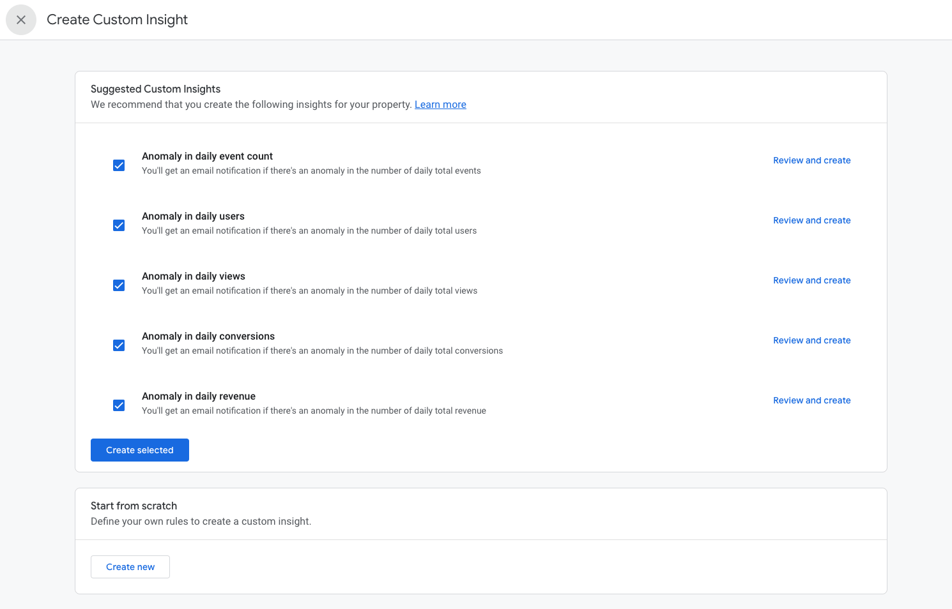952x609 pixels.
Task: Click description mentioning daily total events
Action: (x=311, y=171)
